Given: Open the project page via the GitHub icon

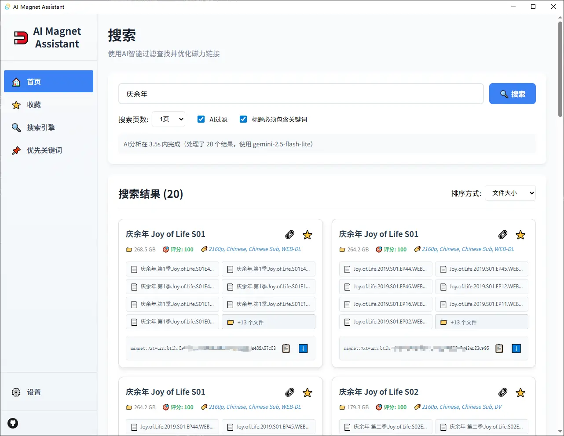Looking at the screenshot, I should (x=13, y=423).
